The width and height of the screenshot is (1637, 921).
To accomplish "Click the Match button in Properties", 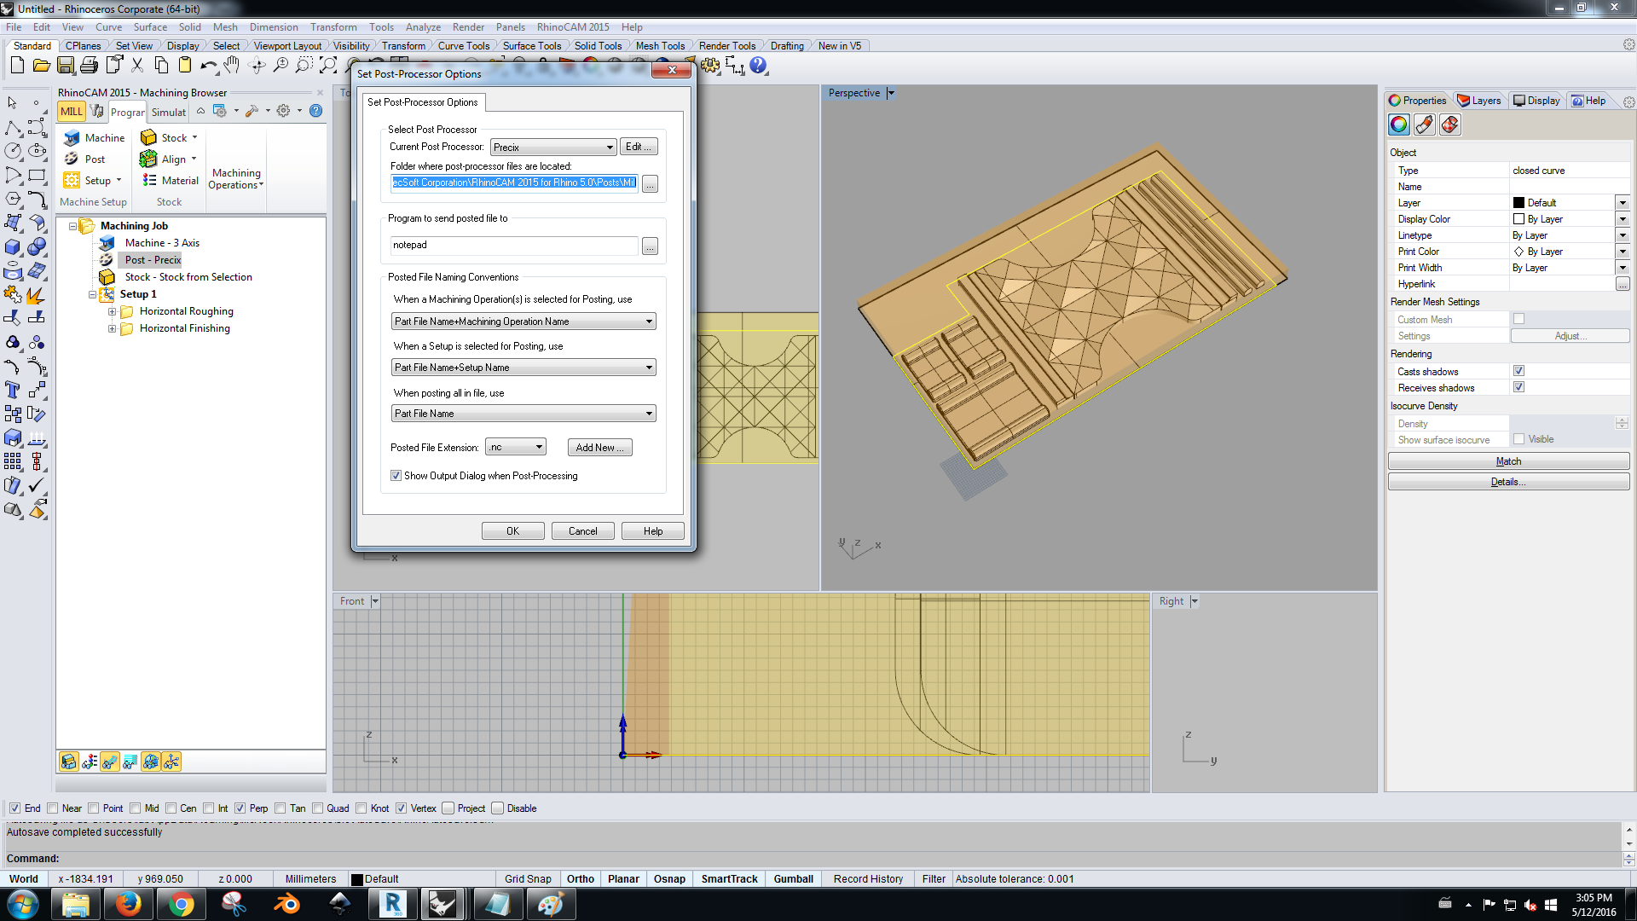I will pos(1508,461).
